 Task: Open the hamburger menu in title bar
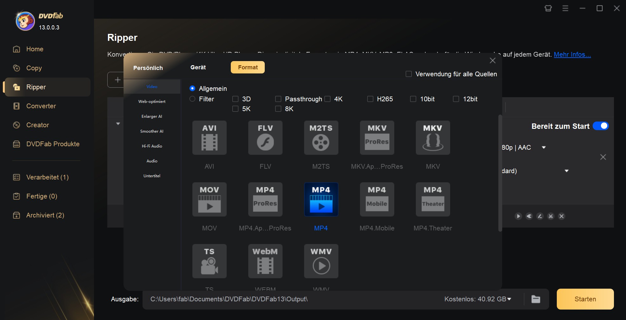tap(565, 8)
